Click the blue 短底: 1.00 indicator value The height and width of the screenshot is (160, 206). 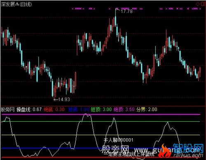tap(79, 109)
